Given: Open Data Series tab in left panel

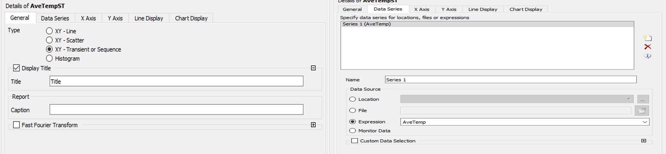Looking at the screenshot, I should [x=55, y=18].
